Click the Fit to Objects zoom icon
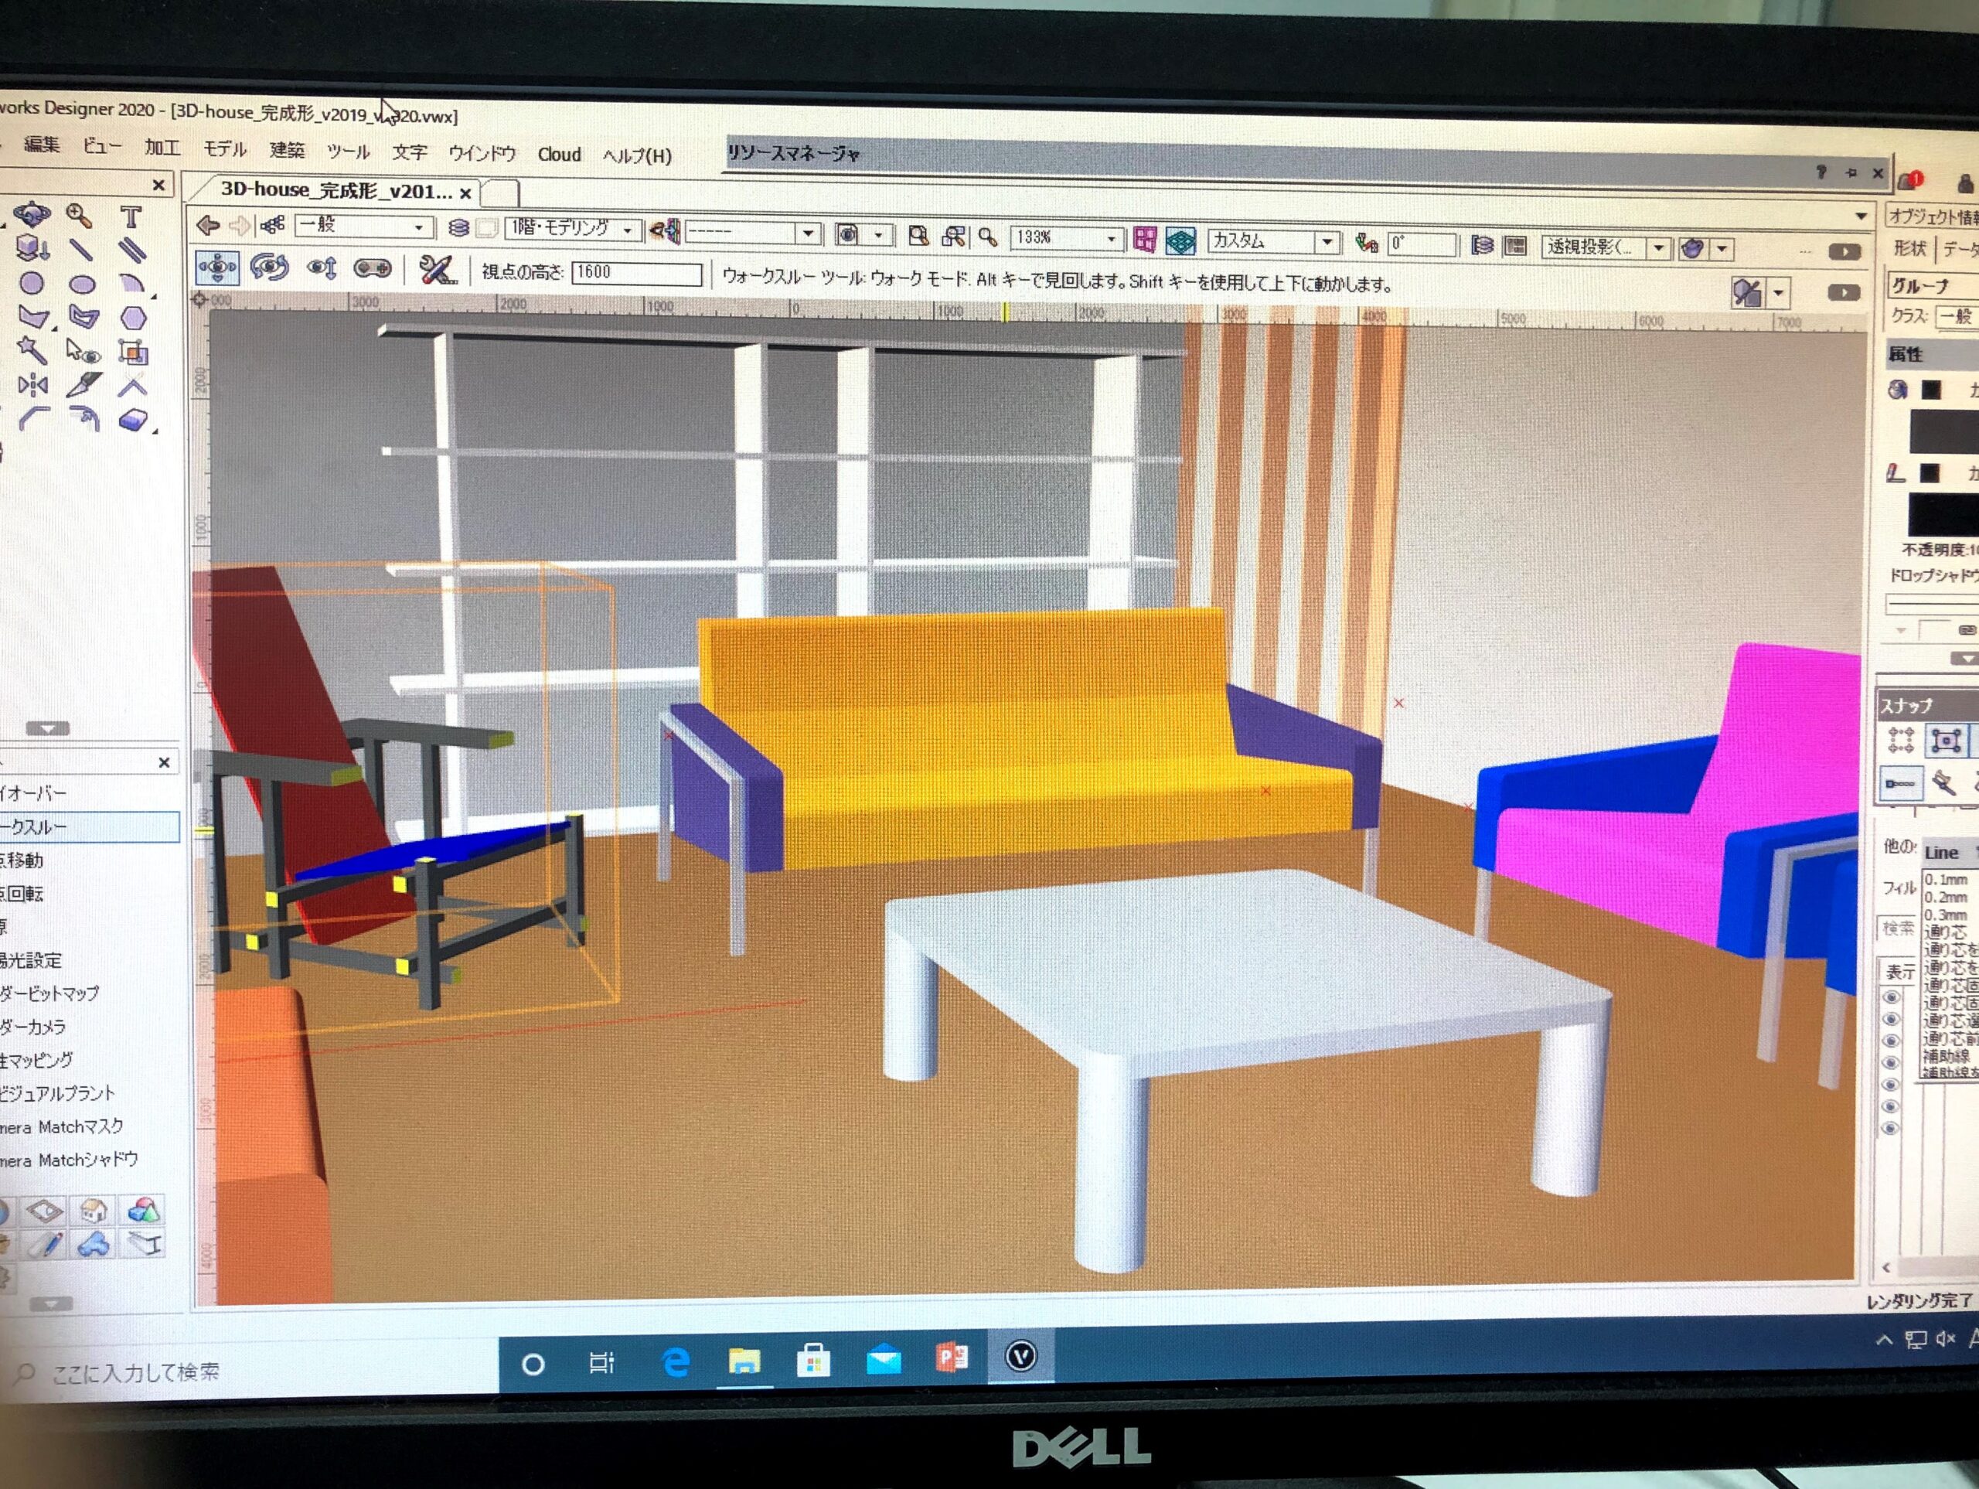 [954, 237]
